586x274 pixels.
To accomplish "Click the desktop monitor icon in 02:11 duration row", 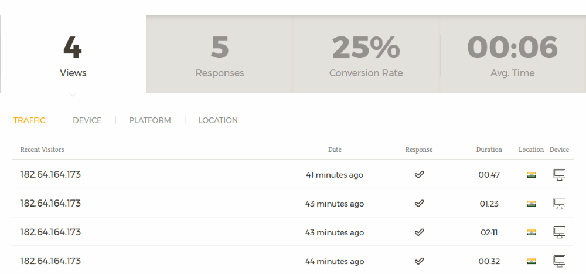I will point(559,232).
